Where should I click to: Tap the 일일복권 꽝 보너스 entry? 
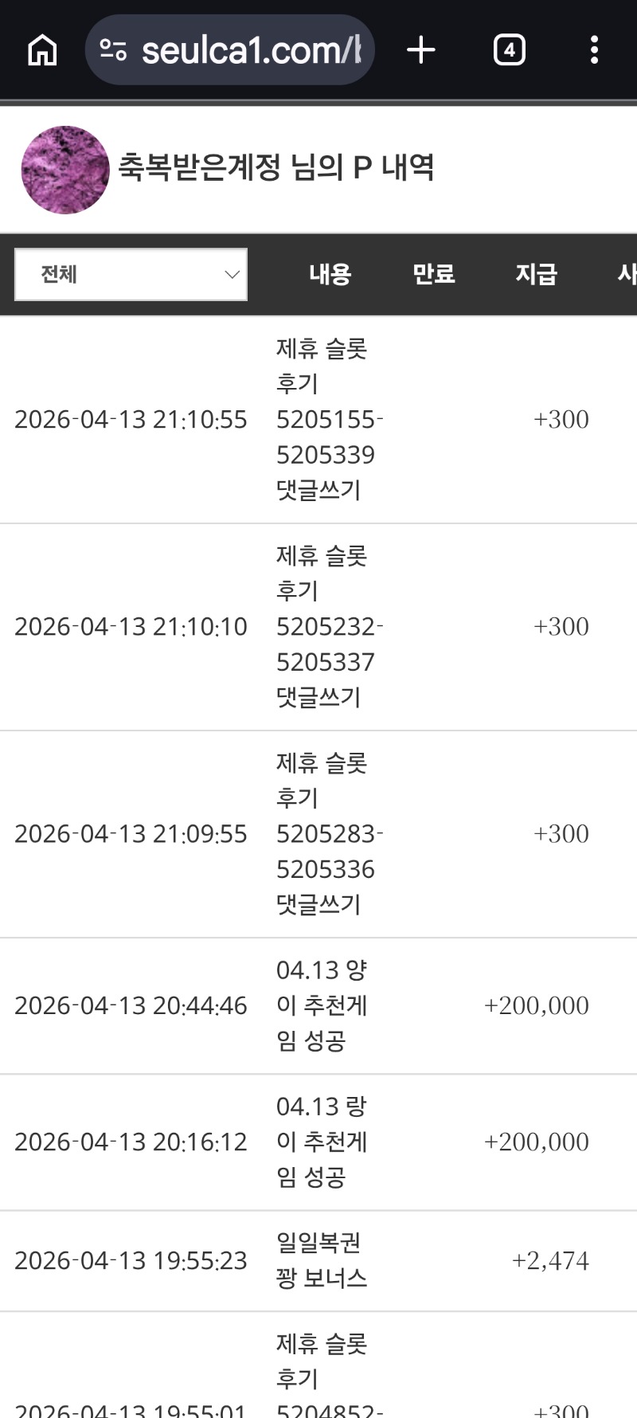(x=321, y=1260)
